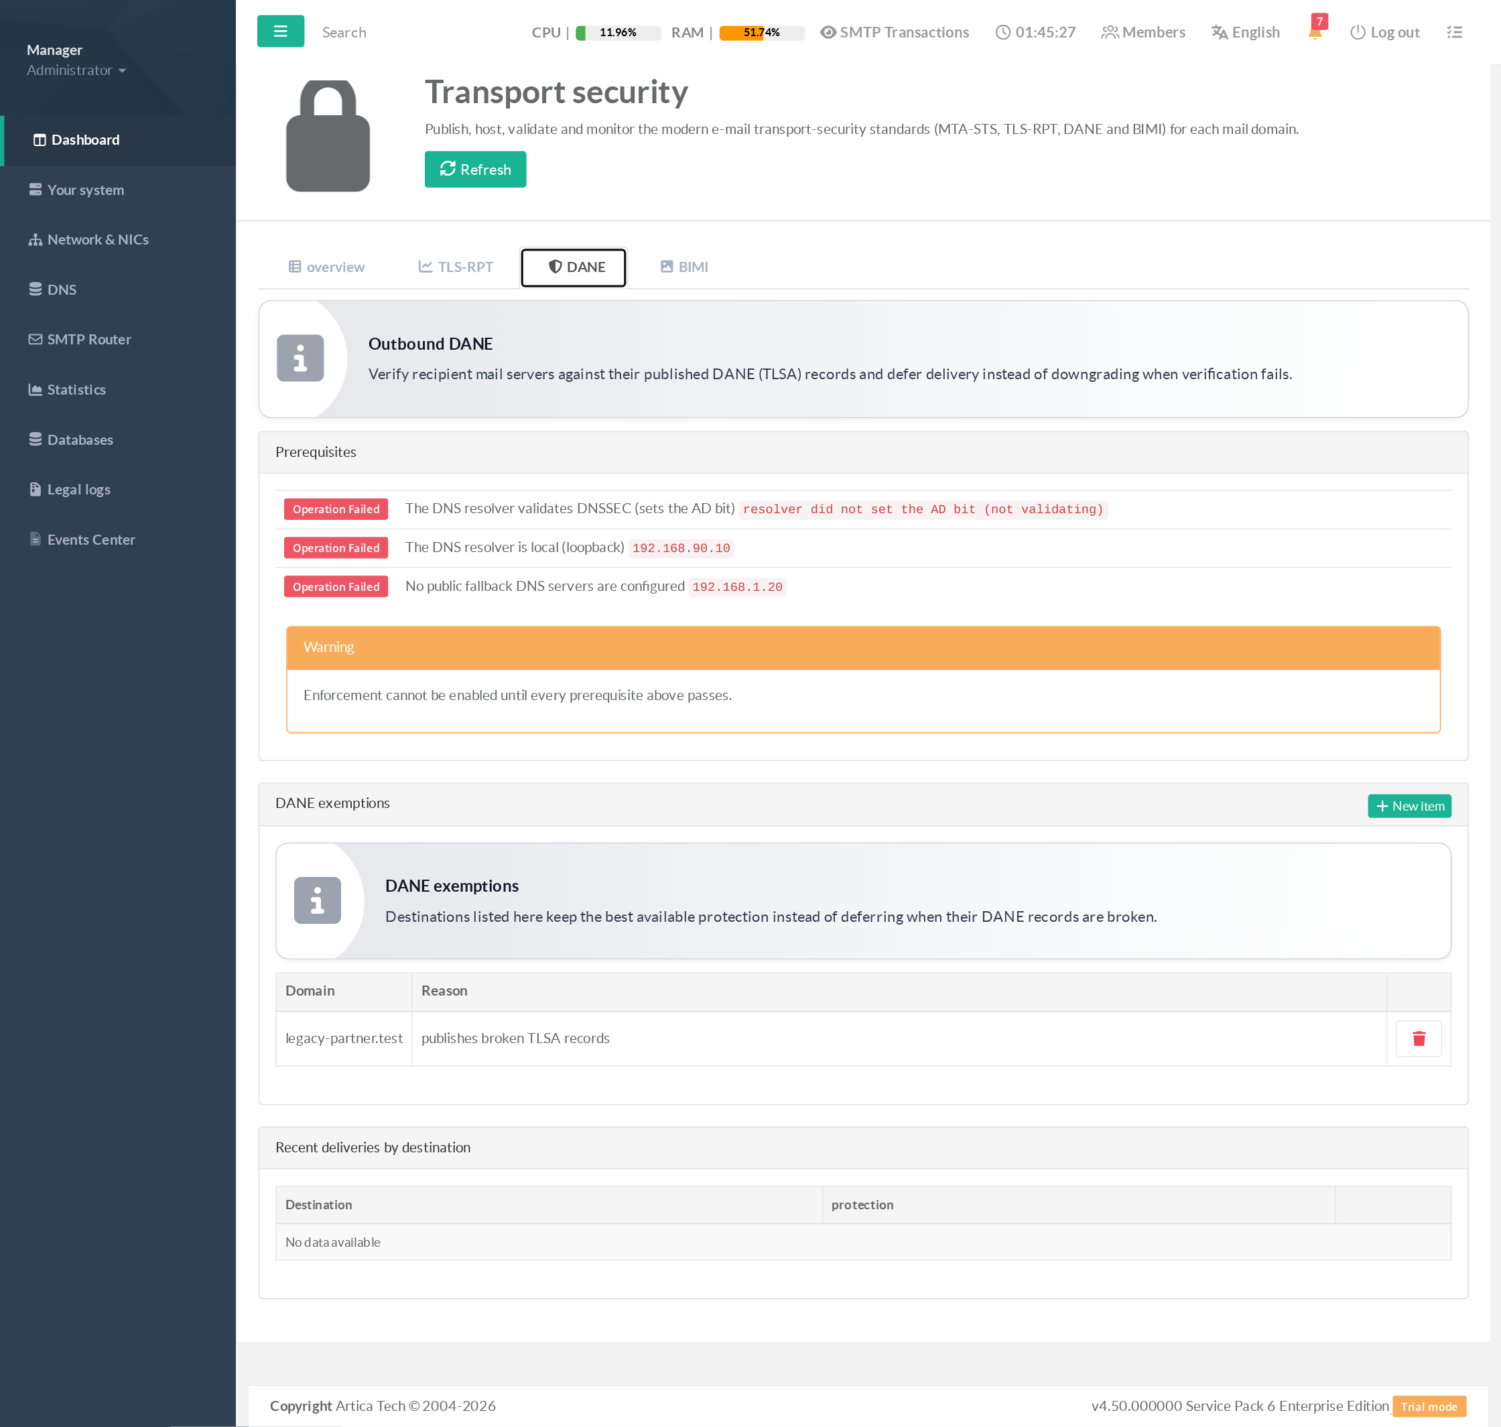Image resolution: width=1501 pixels, height=1427 pixels.
Task: Switch to the TLS-RPT tab
Action: (456, 267)
